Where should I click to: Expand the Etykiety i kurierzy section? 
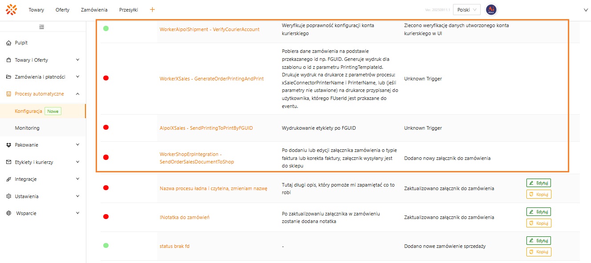coord(77,162)
